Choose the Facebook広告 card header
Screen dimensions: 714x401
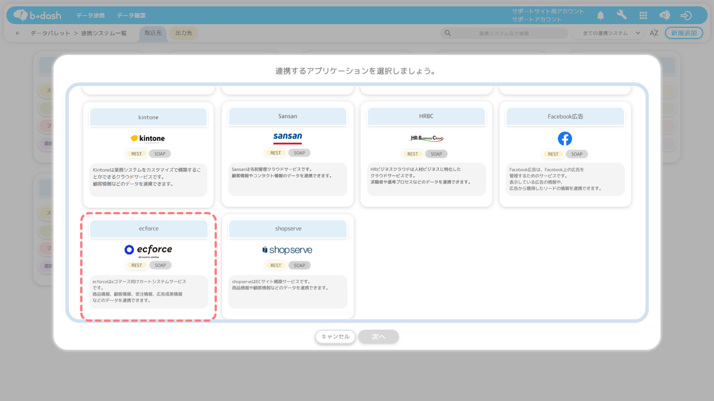coord(565,117)
